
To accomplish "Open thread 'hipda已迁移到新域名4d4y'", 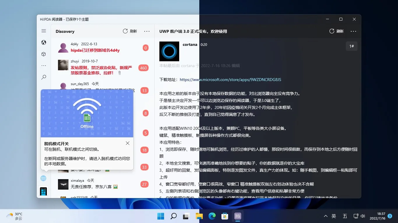I will click(95, 50).
